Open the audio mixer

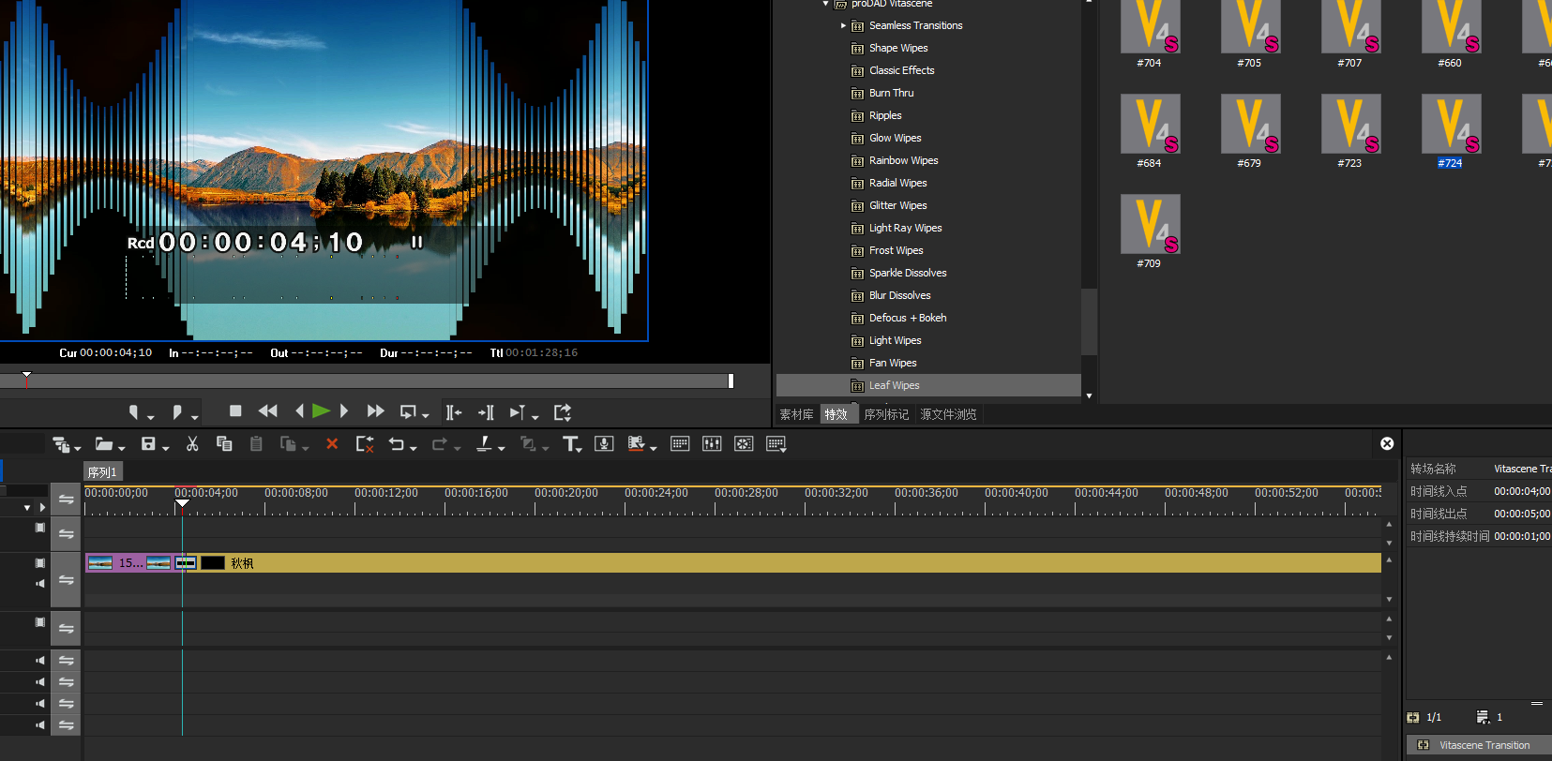pyautogui.click(x=712, y=444)
